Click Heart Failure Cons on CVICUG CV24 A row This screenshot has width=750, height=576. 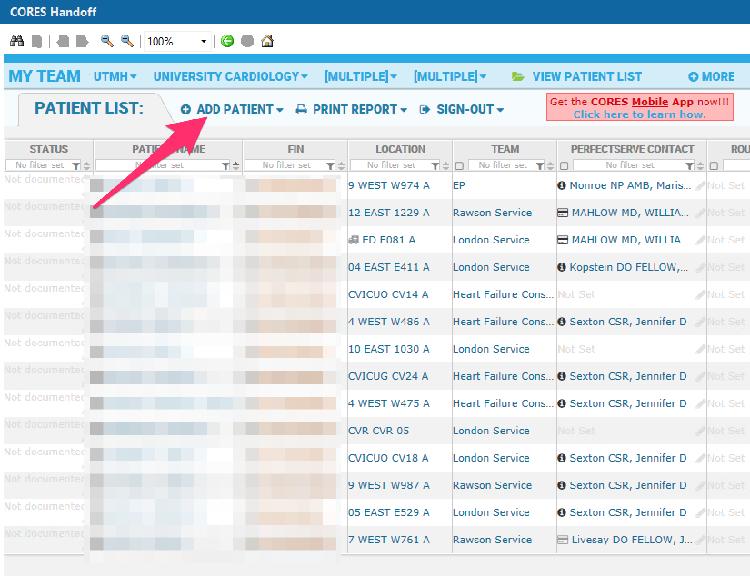(503, 376)
